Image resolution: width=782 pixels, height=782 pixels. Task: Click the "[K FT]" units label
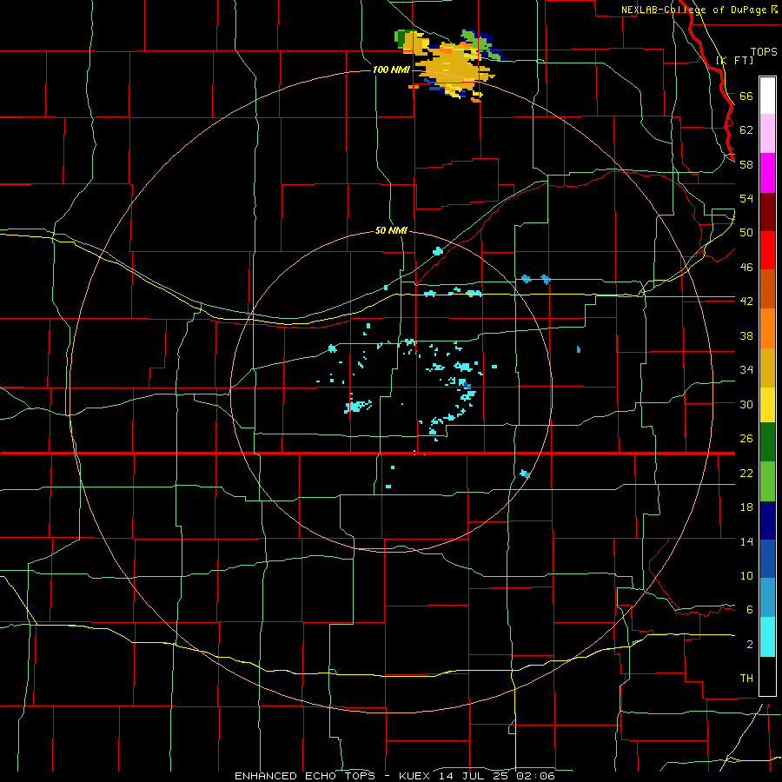tap(735, 60)
